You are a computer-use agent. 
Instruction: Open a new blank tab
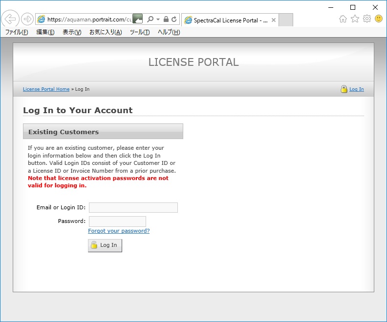[285, 20]
